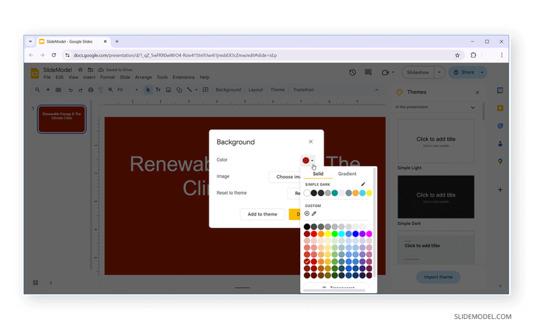
Task: Open the File menu
Action: pyautogui.click(x=47, y=77)
